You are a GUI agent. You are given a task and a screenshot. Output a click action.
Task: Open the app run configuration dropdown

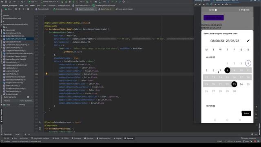(32, 2)
